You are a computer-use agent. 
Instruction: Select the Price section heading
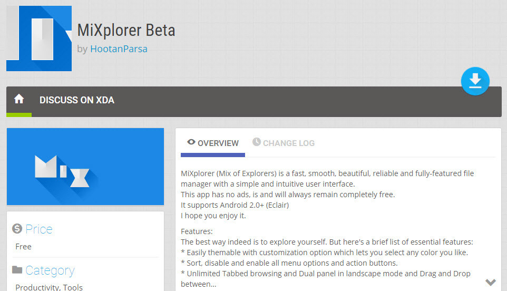pos(39,229)
